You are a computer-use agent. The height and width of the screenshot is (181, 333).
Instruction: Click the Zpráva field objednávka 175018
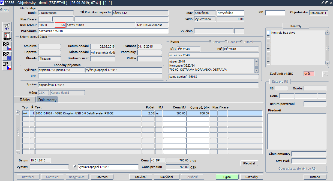(148, 85)
